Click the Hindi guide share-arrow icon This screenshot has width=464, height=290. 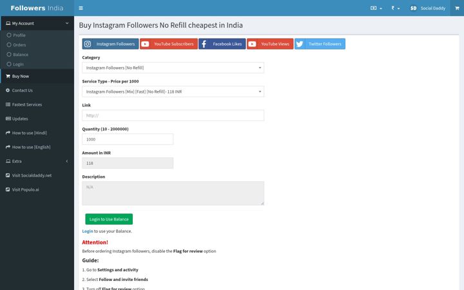tap(8, 133)
